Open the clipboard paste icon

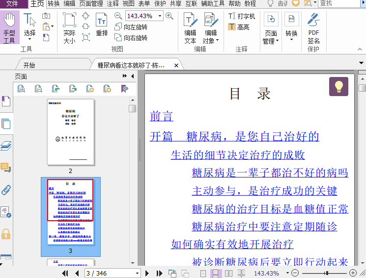click(47, 26)
